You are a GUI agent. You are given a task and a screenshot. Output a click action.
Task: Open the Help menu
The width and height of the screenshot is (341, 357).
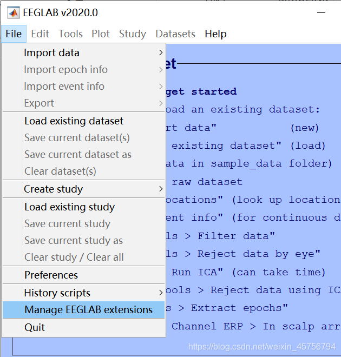tap(215, 34)
